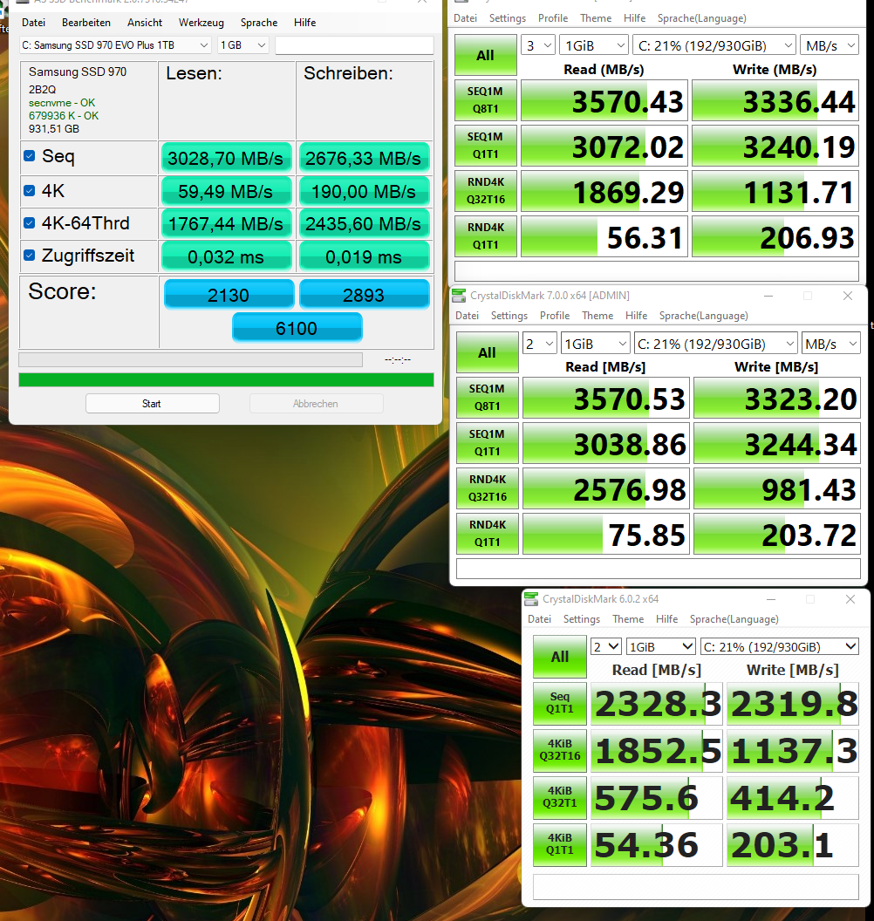Run the Seq Q1T1 test in CrystalDiskMark 6.0.2
The width and height of the screenshot is (874, 921).
(560, 703)
